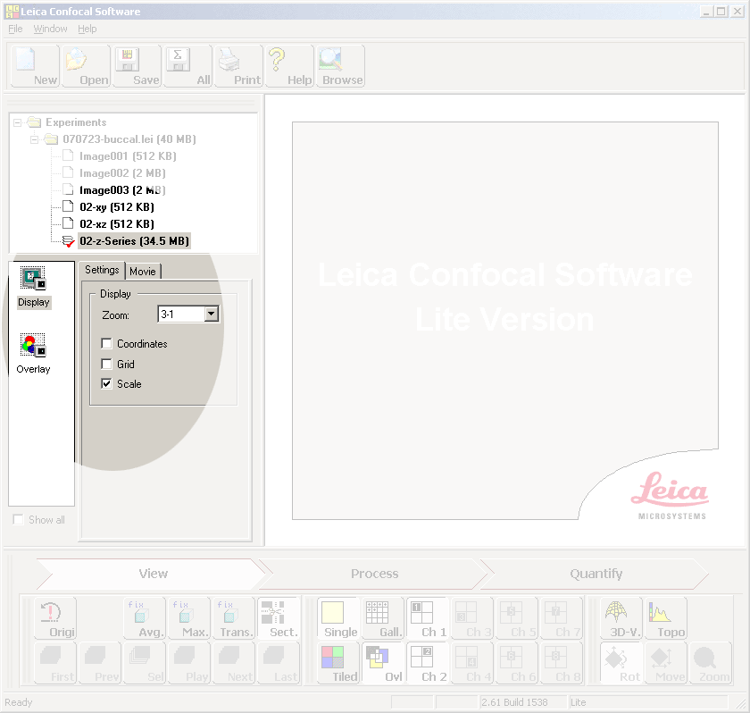Select 02-xy (512 KB) in tree
Image resolution: width=750 pixels, height=713 pixels.
tap(117, 207)
